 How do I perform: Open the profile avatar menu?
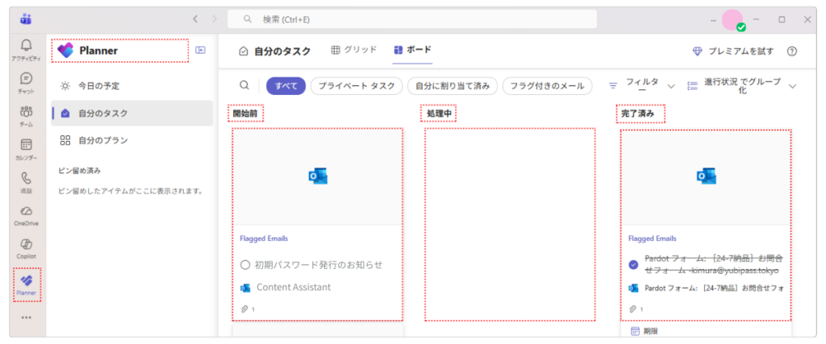click(732, 20)
